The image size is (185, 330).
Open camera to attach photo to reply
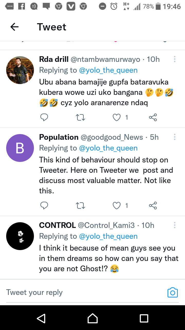click(172, 293)
